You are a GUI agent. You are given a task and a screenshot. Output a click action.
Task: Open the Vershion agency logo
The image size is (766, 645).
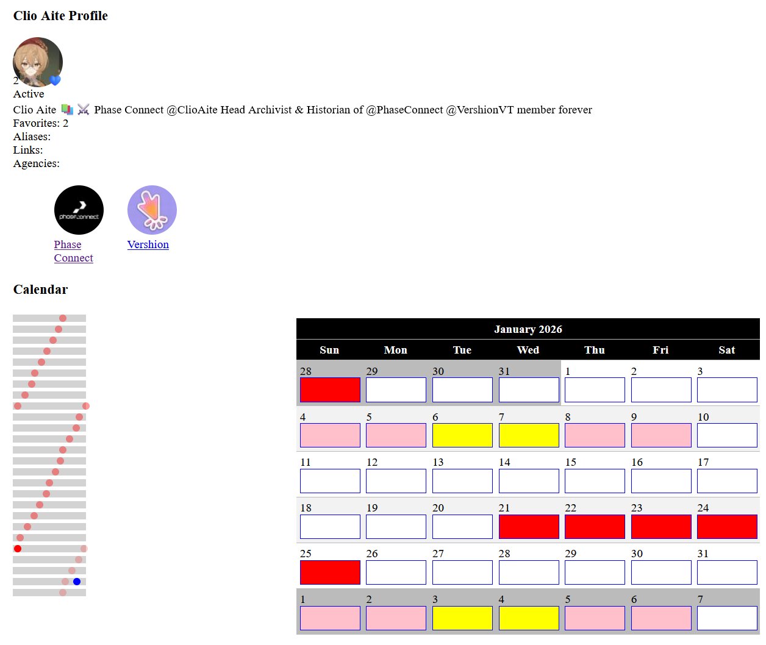[x=152, y=210]
